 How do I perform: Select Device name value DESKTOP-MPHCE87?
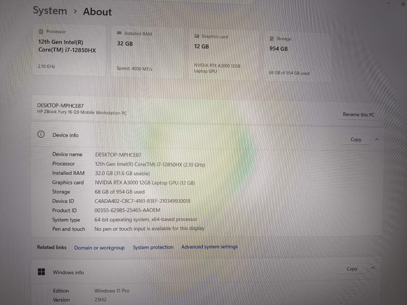(118, 155)
